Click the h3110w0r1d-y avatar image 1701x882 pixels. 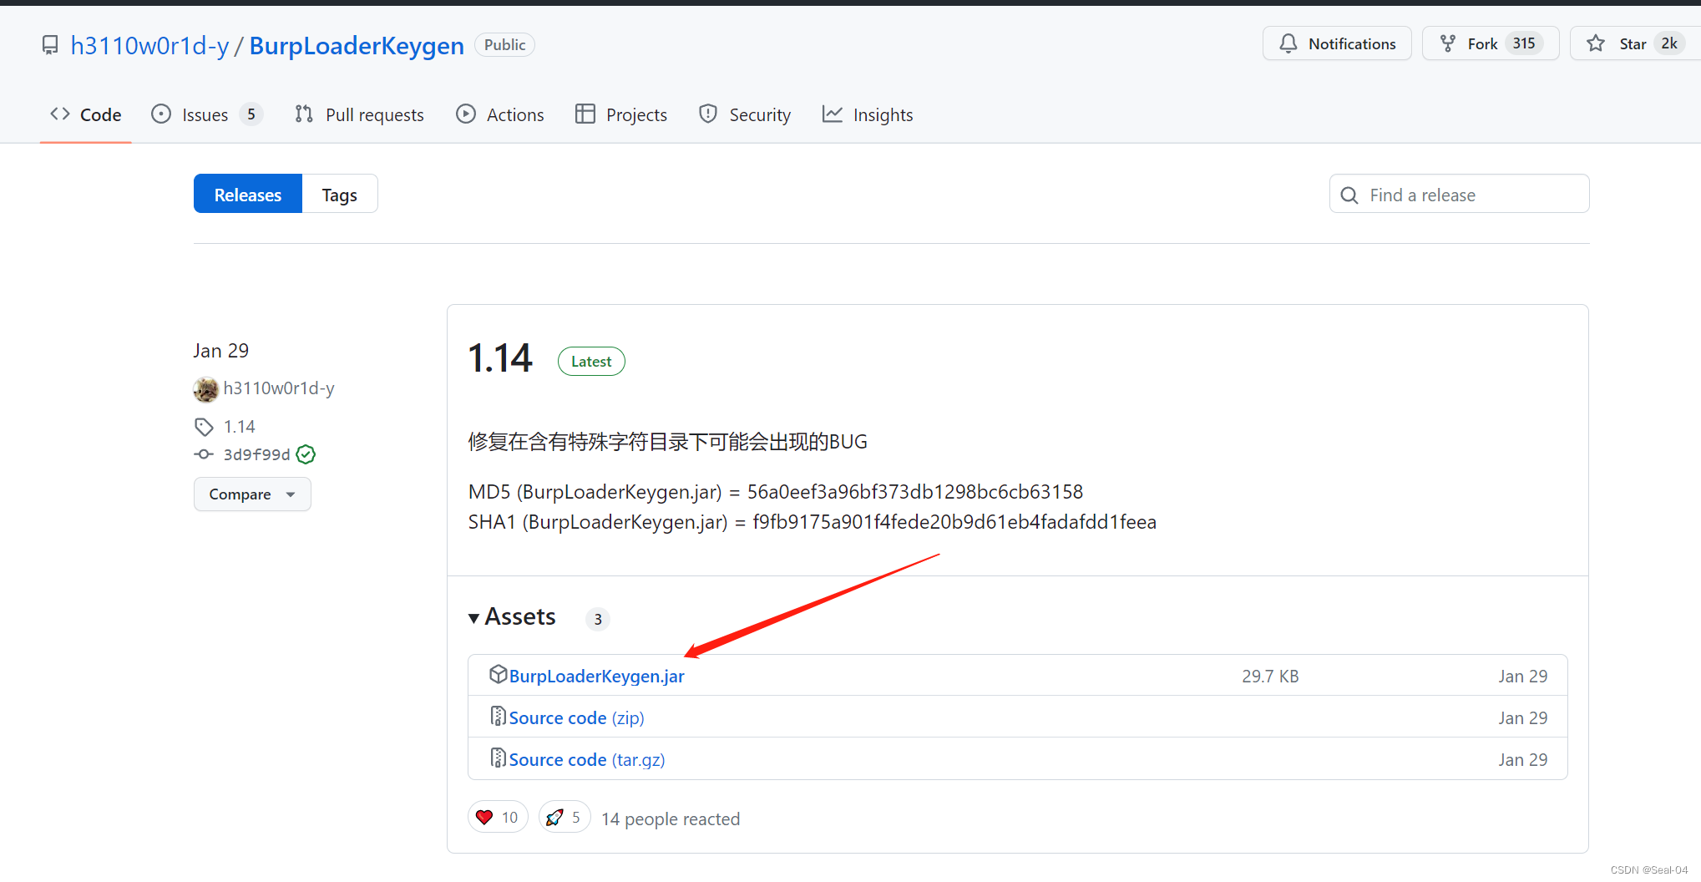click(x=205, y=389)
